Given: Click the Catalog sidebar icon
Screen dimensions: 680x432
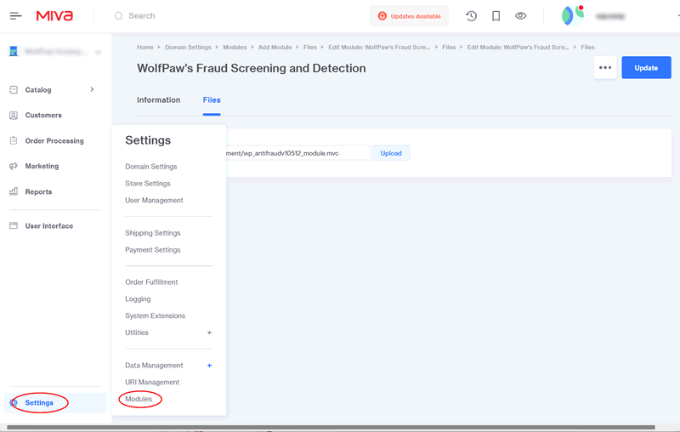Looking at the screenshot, I should pos(14,90).
